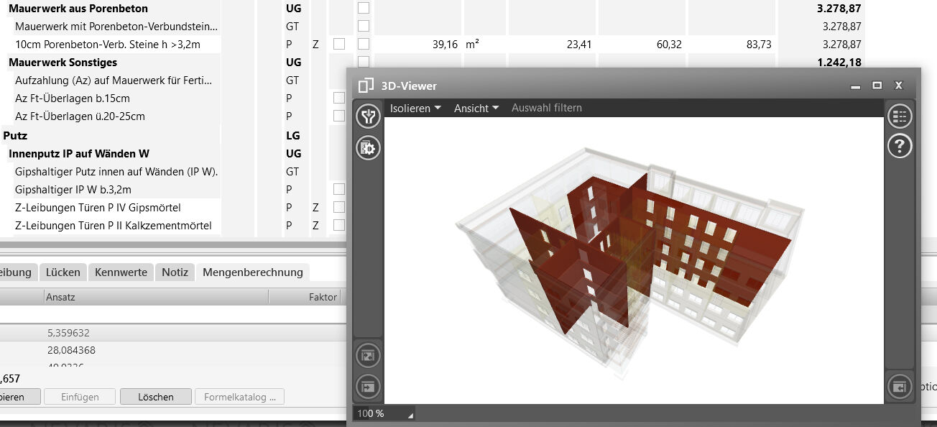Image resolution: width=937 pixels, height=427 pixels.
Task: Click the bottom-right panel icon in 3D-Viewer
Action: pos(899,387)
